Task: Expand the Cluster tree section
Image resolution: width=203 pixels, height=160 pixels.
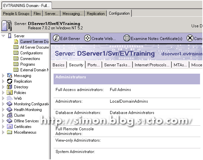Action: click(3, 115)
